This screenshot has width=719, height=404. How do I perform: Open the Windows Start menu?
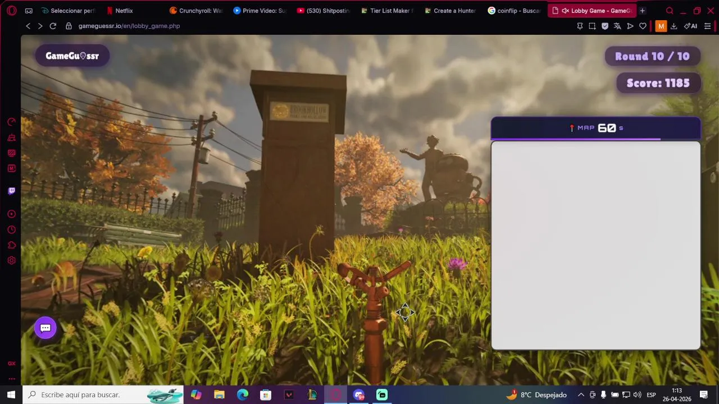(x=11, y=394)
